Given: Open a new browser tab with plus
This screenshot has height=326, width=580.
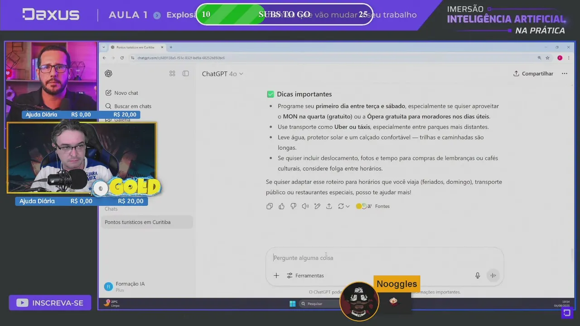Looking at the screenshot, I should [171, 47].
